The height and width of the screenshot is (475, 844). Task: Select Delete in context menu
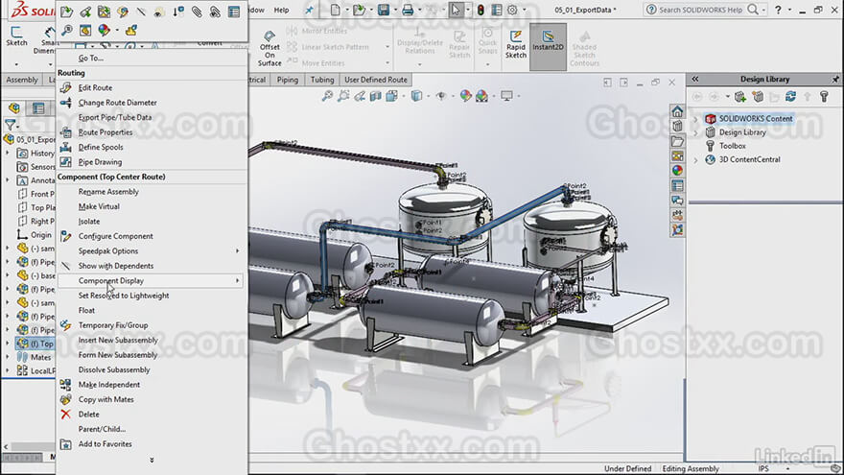[x=89, y=415]
